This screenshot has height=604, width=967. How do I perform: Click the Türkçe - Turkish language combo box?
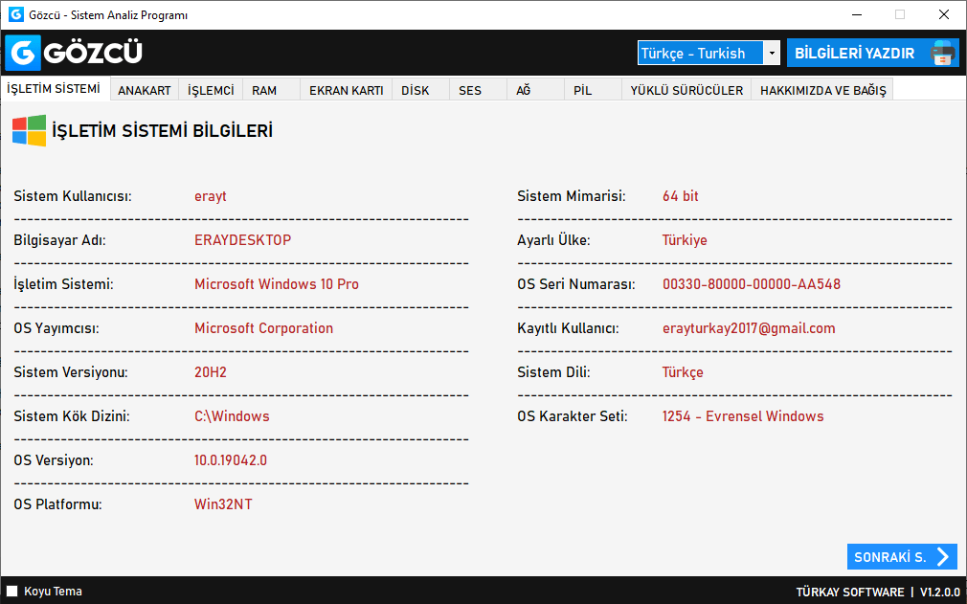708,53
